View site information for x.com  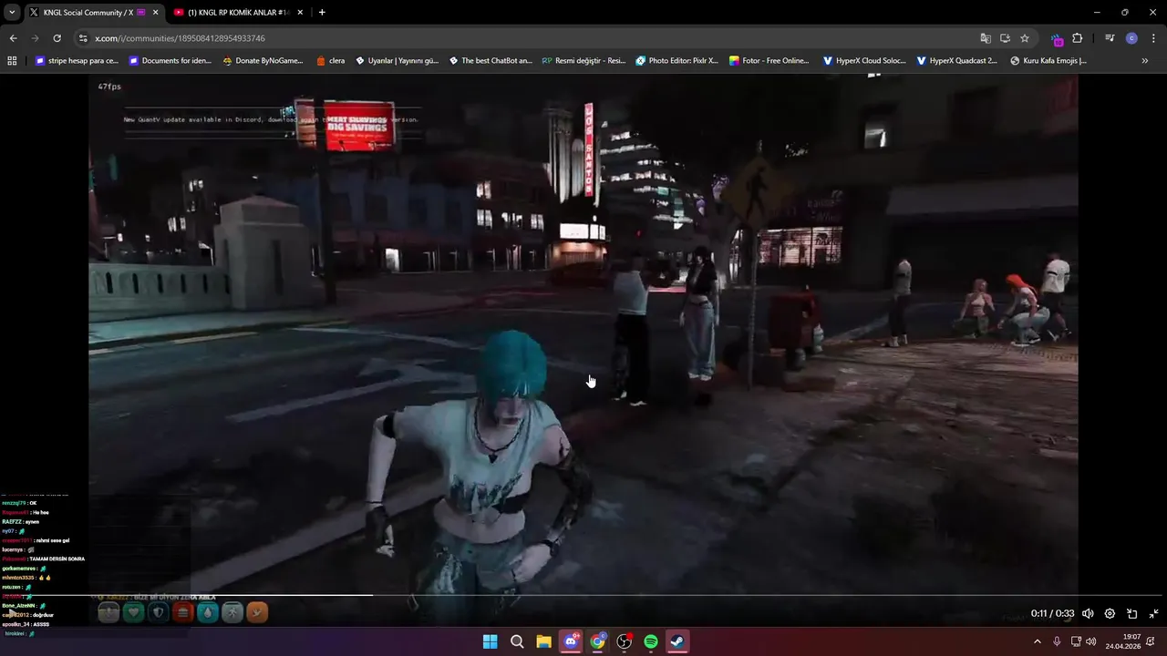coord(83,38)
